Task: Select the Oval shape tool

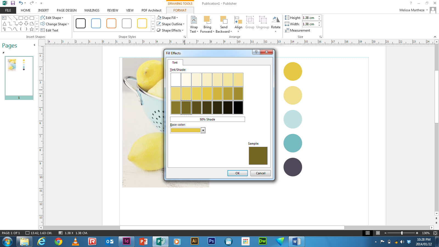Action: pyautogui.click(x=26, y=18)
